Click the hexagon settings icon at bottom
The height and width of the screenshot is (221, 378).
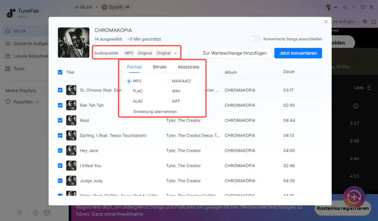coord(35,212)
